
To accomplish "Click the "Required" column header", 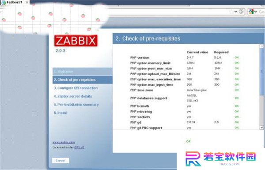I will (x=221, y=52).
